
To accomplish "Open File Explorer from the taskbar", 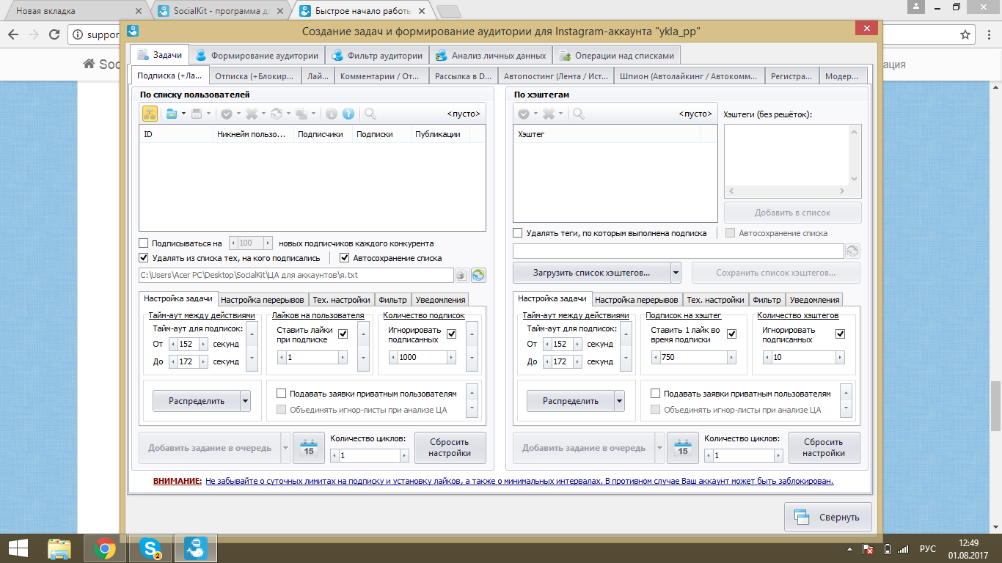I will pyautogui.click(x=59, y=548).
